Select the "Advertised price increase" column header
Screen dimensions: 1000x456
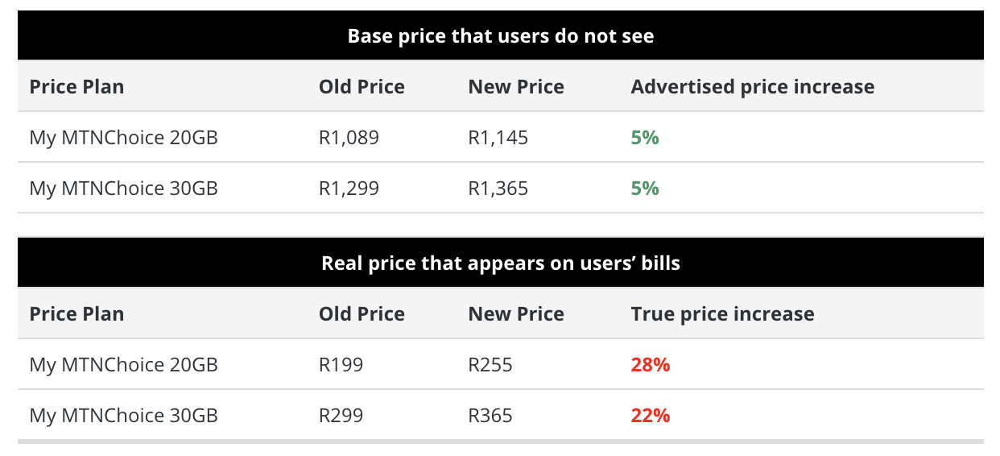click(x=752, y=87)
